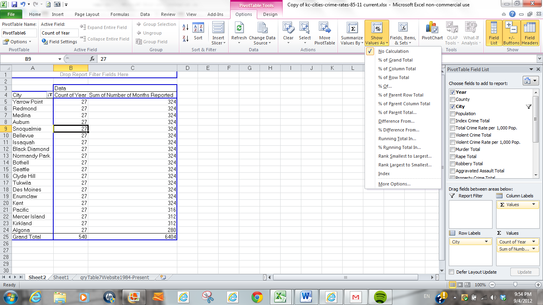Toggle the Field Headers button

[x=529, y=33]
